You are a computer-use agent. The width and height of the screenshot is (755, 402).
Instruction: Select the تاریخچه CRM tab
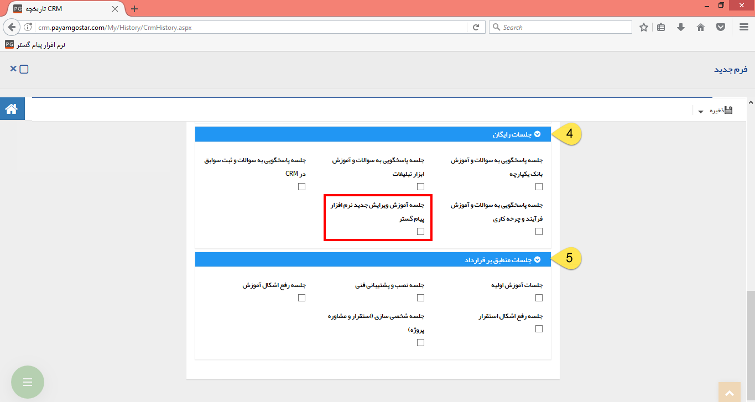(x=65, y=9)
